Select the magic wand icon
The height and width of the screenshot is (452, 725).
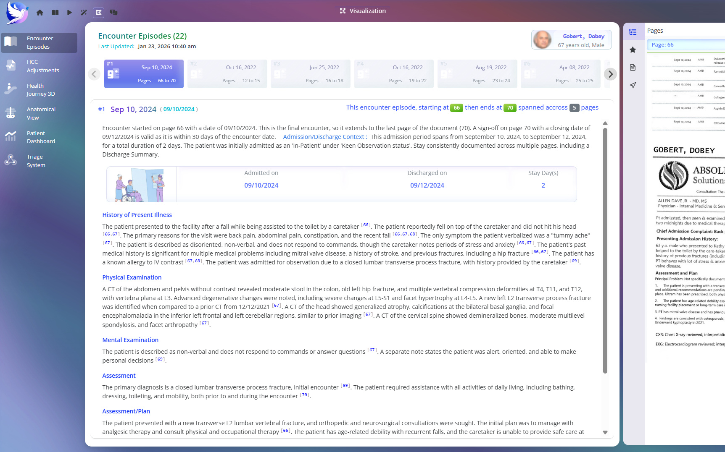[x=84, y=13]
